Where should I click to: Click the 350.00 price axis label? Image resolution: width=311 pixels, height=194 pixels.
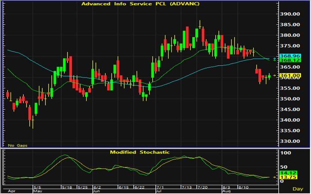(x=290, y=99)
